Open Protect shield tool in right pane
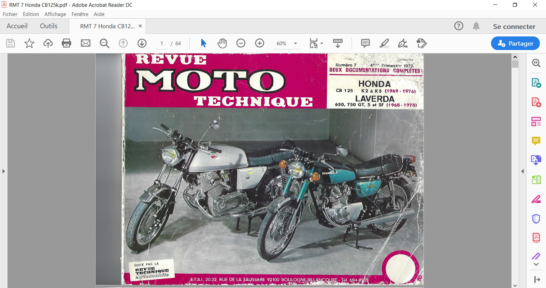546x288 pixels. click(x=536, y=219)
